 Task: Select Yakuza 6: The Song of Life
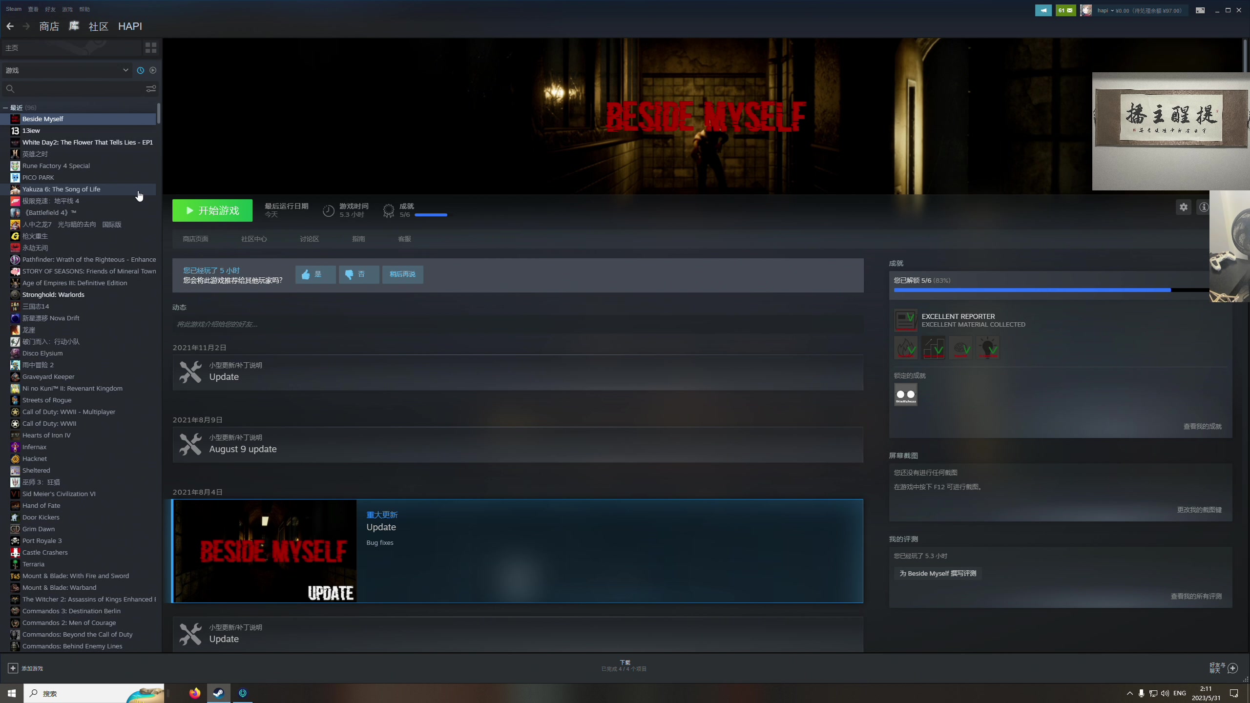78,189
